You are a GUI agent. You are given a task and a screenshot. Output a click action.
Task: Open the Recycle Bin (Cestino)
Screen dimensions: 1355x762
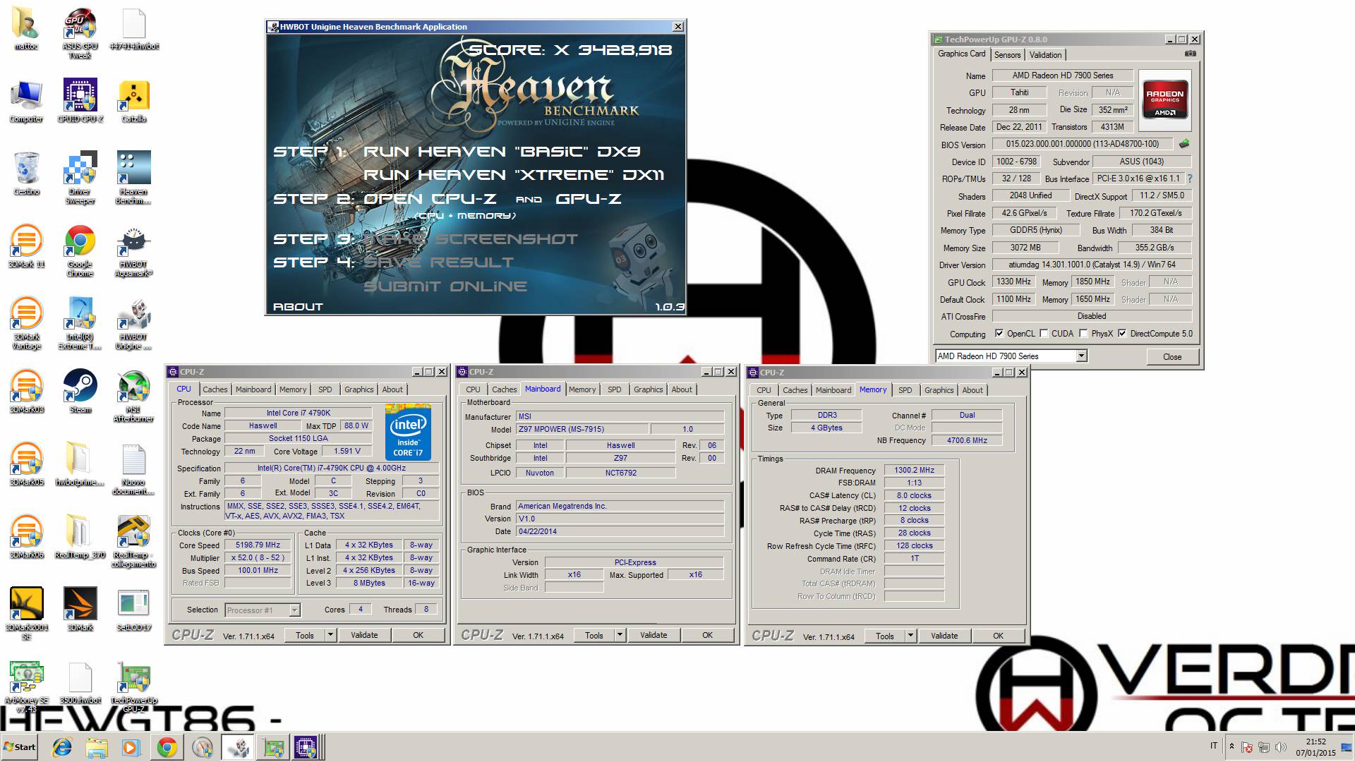pyautogui.click(x=26, y=174)
